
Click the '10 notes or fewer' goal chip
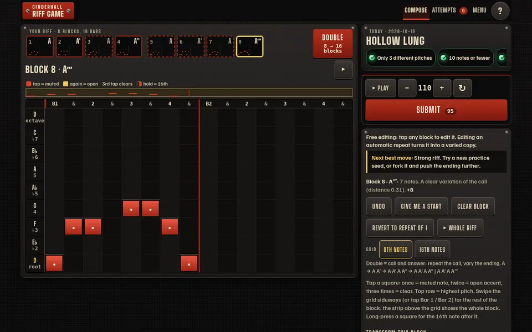point(465,58)
